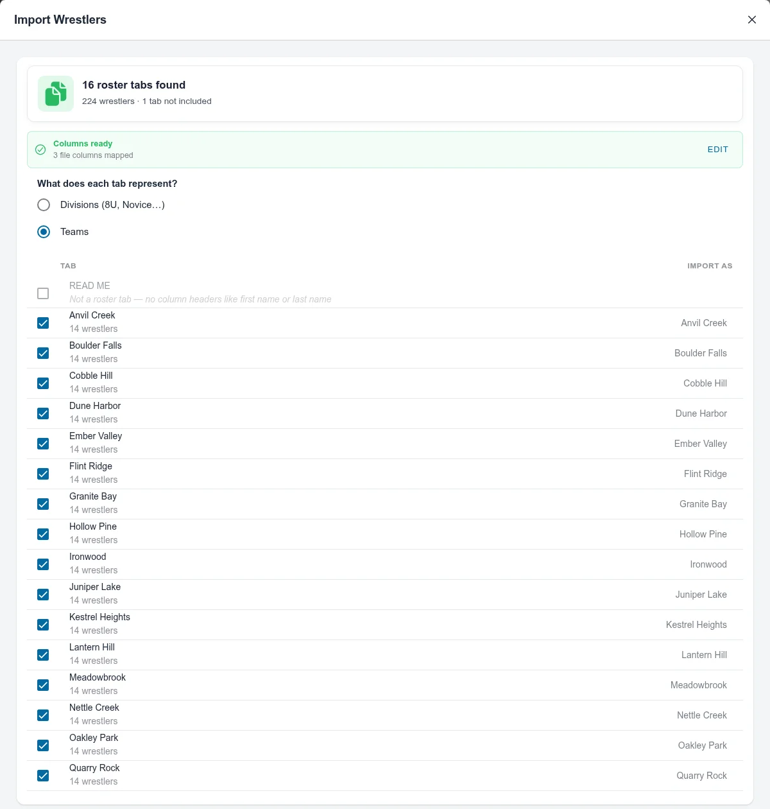Click the IMPORT AS column header
Screen dimensions: 770x809
pos(710,266)
